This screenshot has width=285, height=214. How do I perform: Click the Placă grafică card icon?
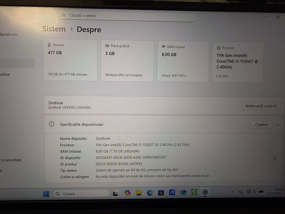tap(107, 46)
